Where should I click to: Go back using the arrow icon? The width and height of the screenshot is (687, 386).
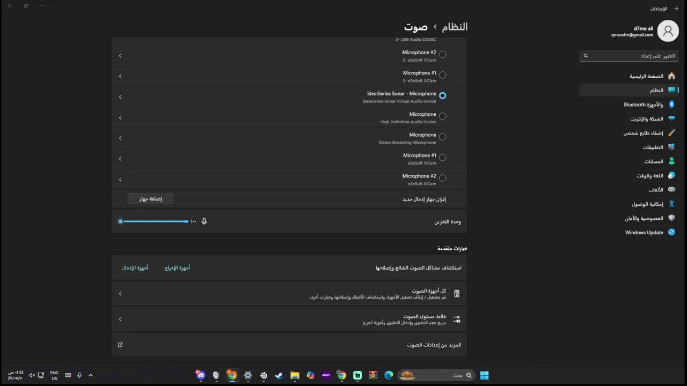(676, 9)
